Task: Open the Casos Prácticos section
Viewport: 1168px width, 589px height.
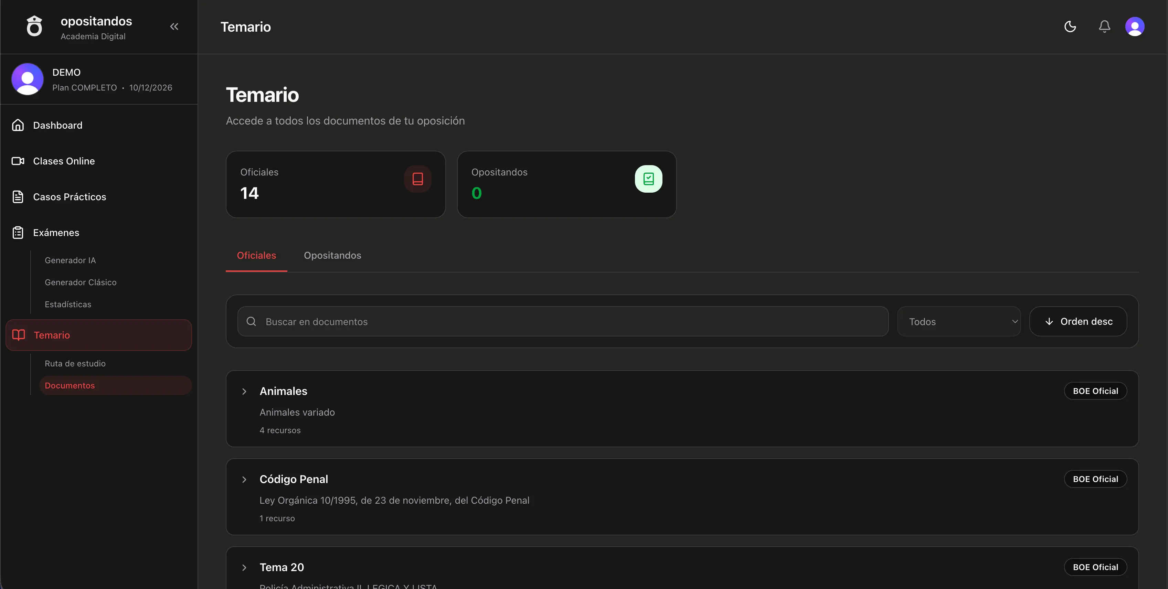Action: (99, 197)
